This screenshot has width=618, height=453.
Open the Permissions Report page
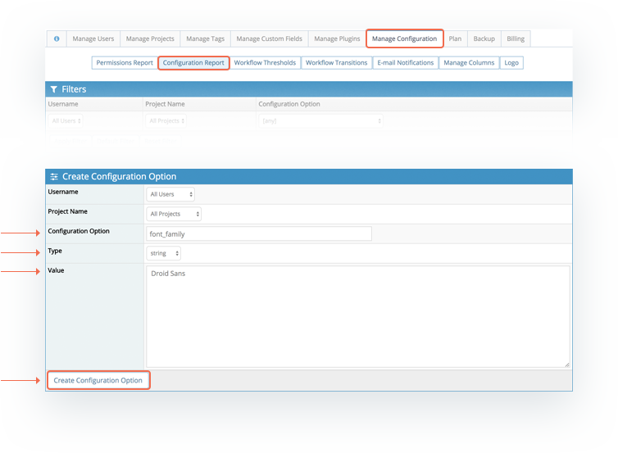coord(125,62)
